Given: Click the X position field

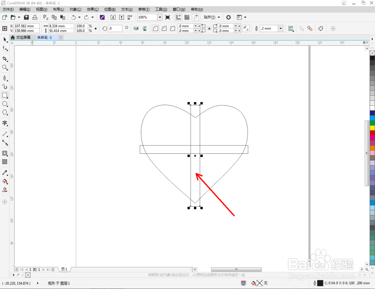Looking at the screenshot, I should pyautogui.click(x=27, y=26).
